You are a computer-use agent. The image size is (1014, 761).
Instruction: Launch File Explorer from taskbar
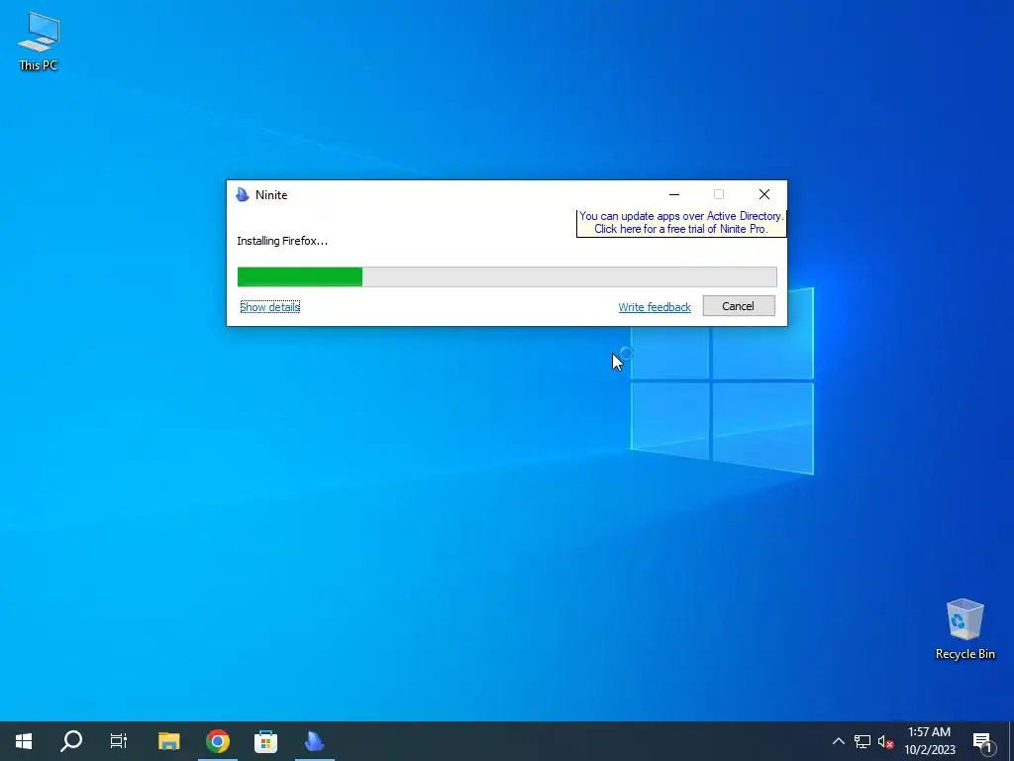(x=169, y=741)
